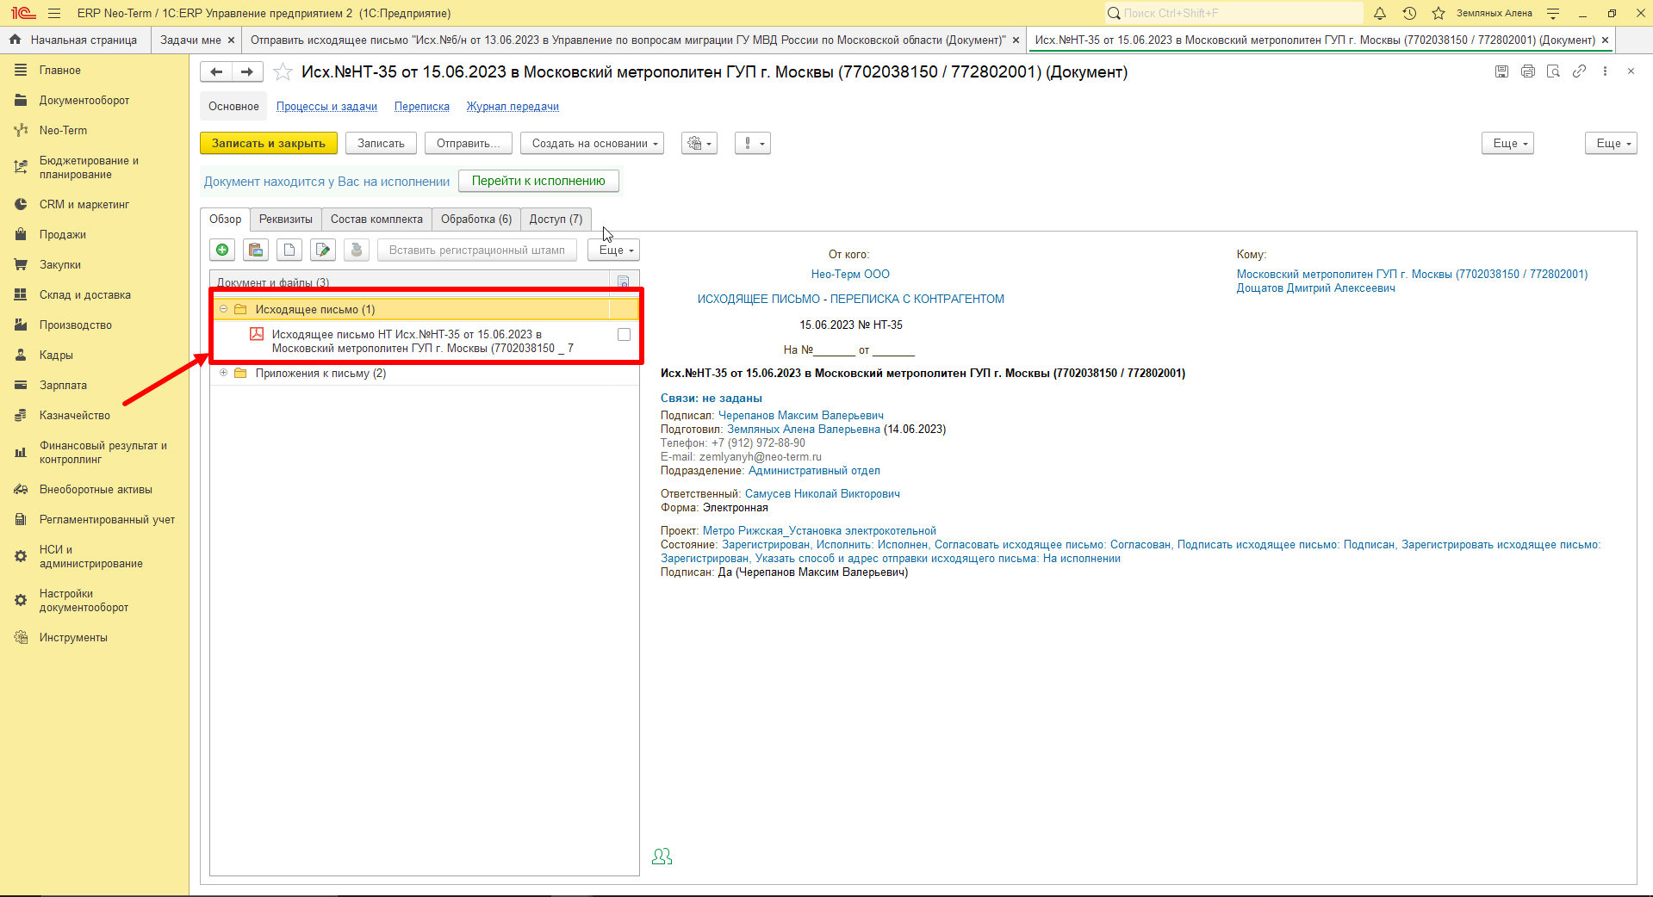Open Документооборот section in the sidebar
Viewport: 1653px width, 897px height.
[x=84, y=100]
